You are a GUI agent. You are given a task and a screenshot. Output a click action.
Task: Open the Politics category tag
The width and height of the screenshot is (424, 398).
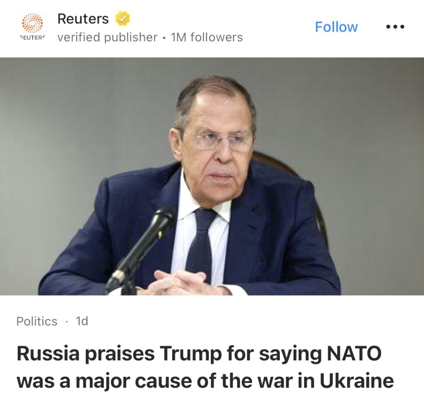pyautogui.click(x=37, y=321)
